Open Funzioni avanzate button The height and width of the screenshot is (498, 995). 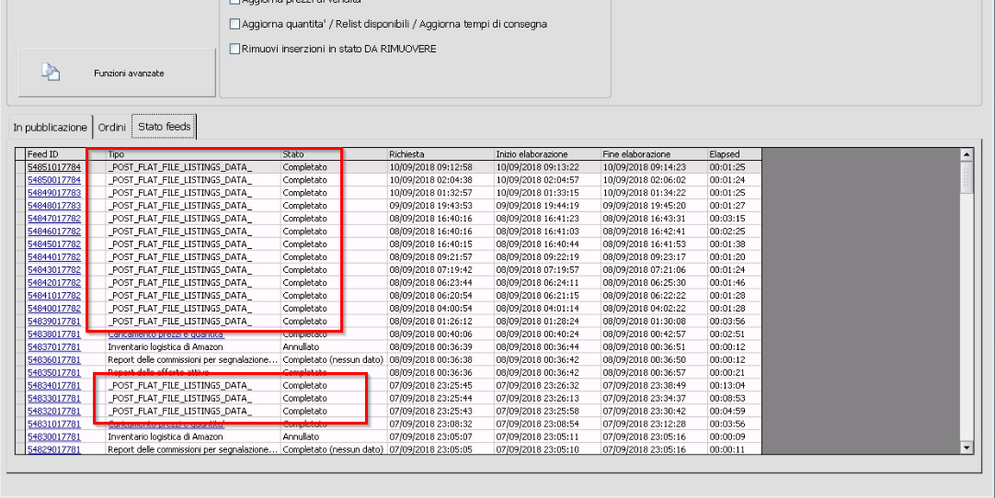coord(118,73)
